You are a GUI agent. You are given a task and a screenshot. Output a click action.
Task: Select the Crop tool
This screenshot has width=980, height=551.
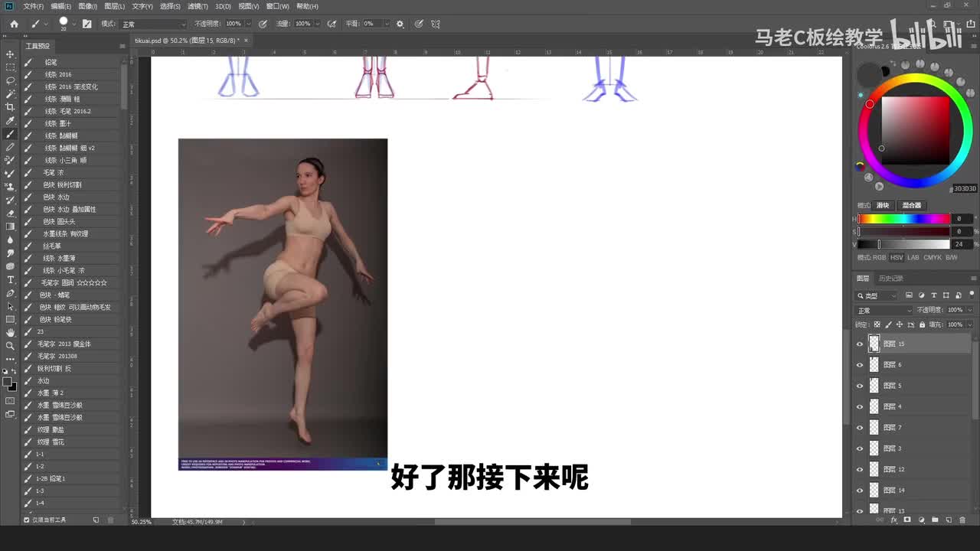click(x=10, y=107)
